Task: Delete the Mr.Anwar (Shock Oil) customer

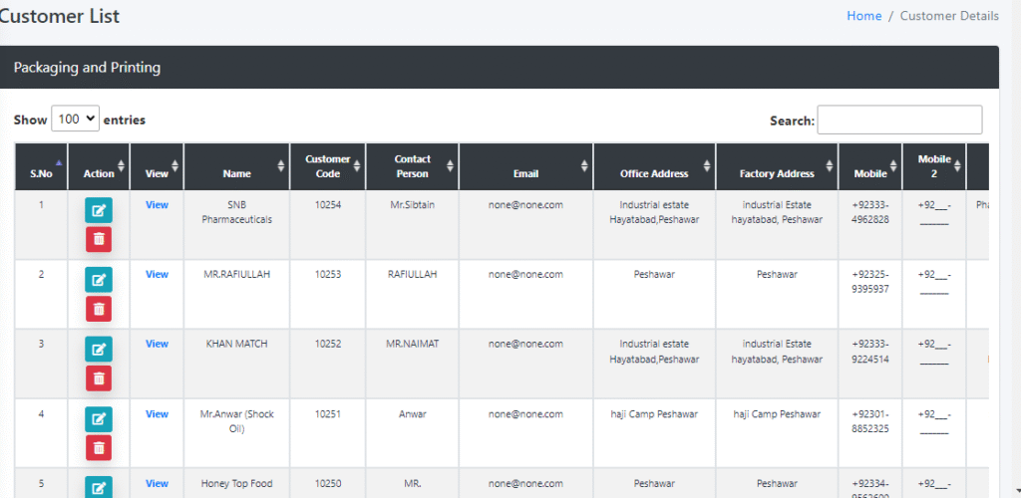Action: point(99,448)
